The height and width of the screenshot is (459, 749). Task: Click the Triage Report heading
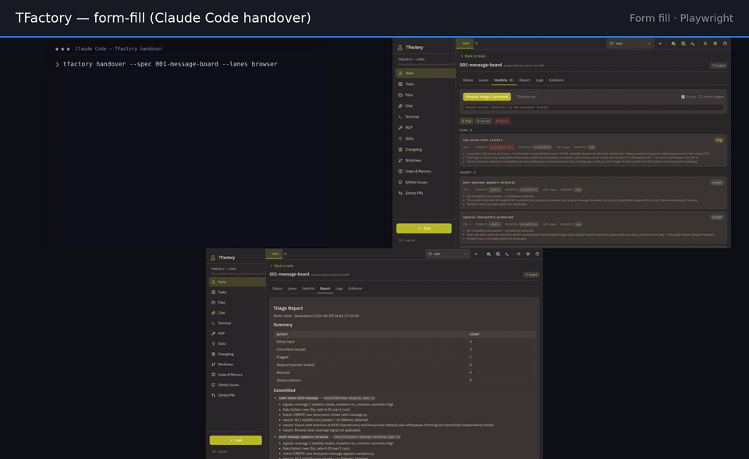click(288, 308)
